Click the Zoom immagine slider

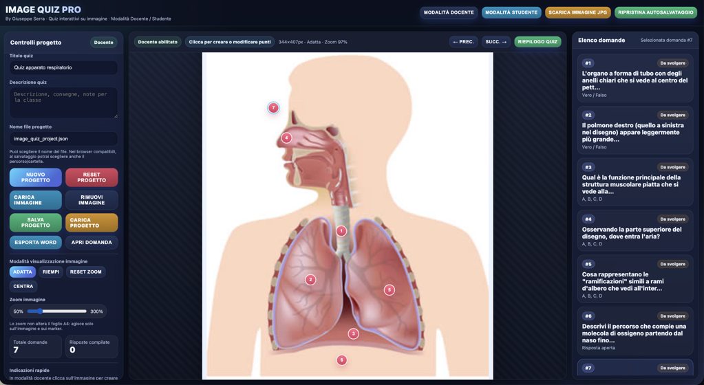click(56, 311)
